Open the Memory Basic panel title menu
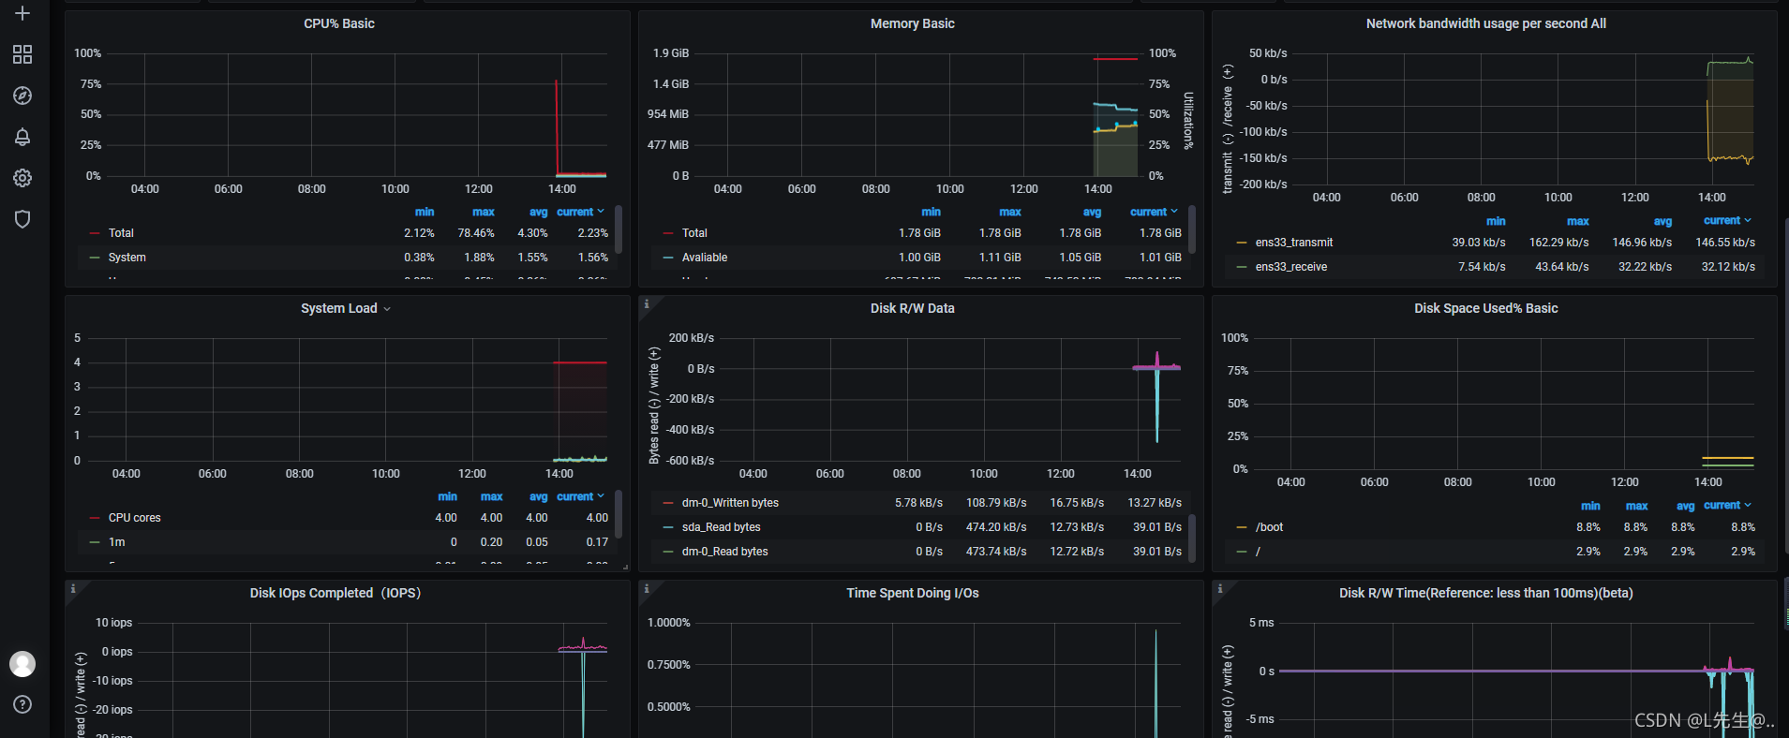The width and height of the screenshot is (1789, 738). [913, 23]
